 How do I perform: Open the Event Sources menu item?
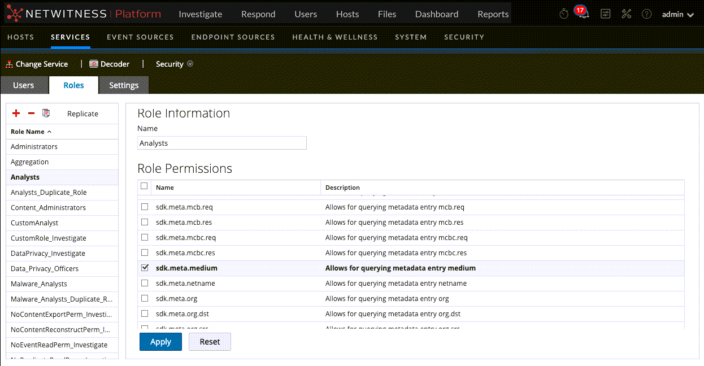[140, 37]
